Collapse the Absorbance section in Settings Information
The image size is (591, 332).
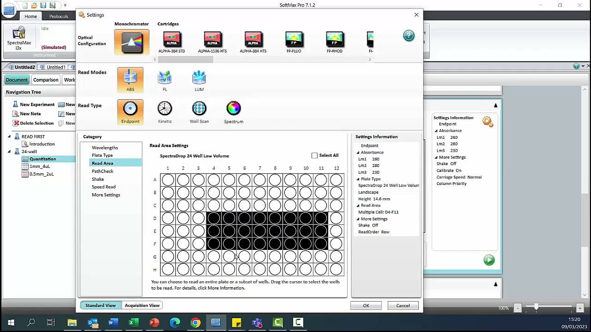coord(358,153)
